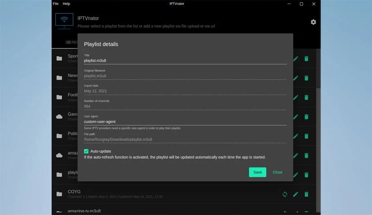Click the Gaming cloud icon

pos(59,116)
